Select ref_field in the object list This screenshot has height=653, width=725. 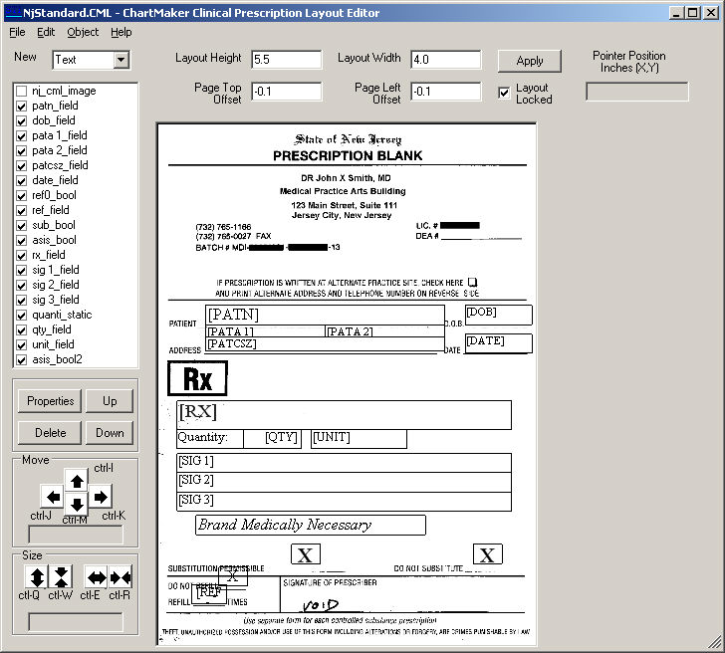point(51,210)
